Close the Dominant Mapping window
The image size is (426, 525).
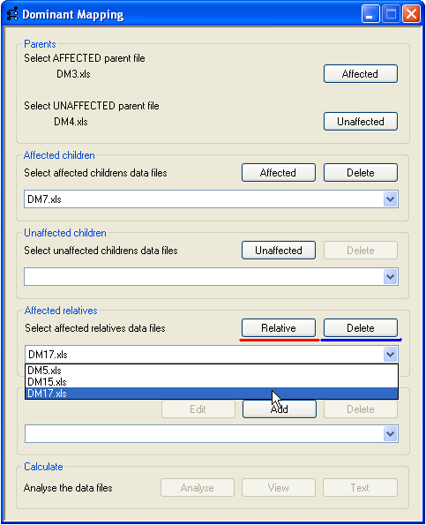click(411, 14)
